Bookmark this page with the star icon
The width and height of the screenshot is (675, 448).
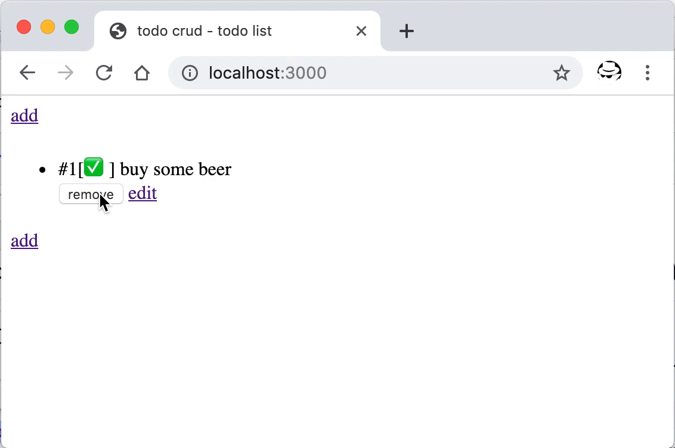(561, 73)
